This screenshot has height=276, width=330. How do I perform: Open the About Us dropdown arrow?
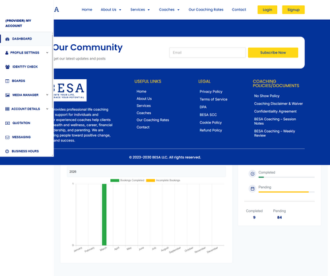click(120, 10)
